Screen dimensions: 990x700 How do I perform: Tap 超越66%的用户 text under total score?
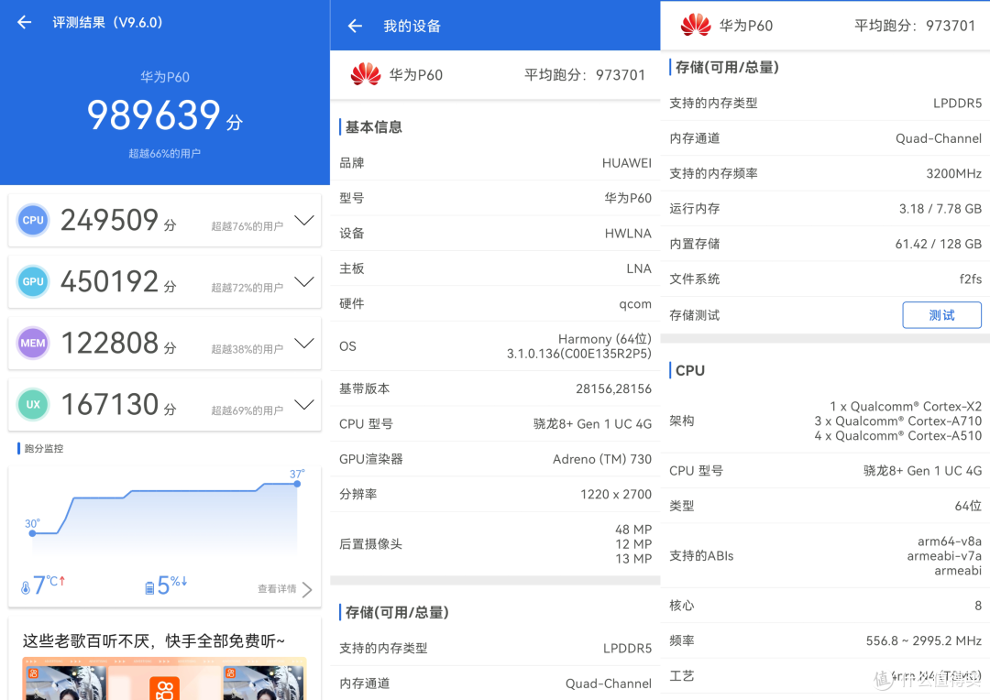tap(165, 153)
